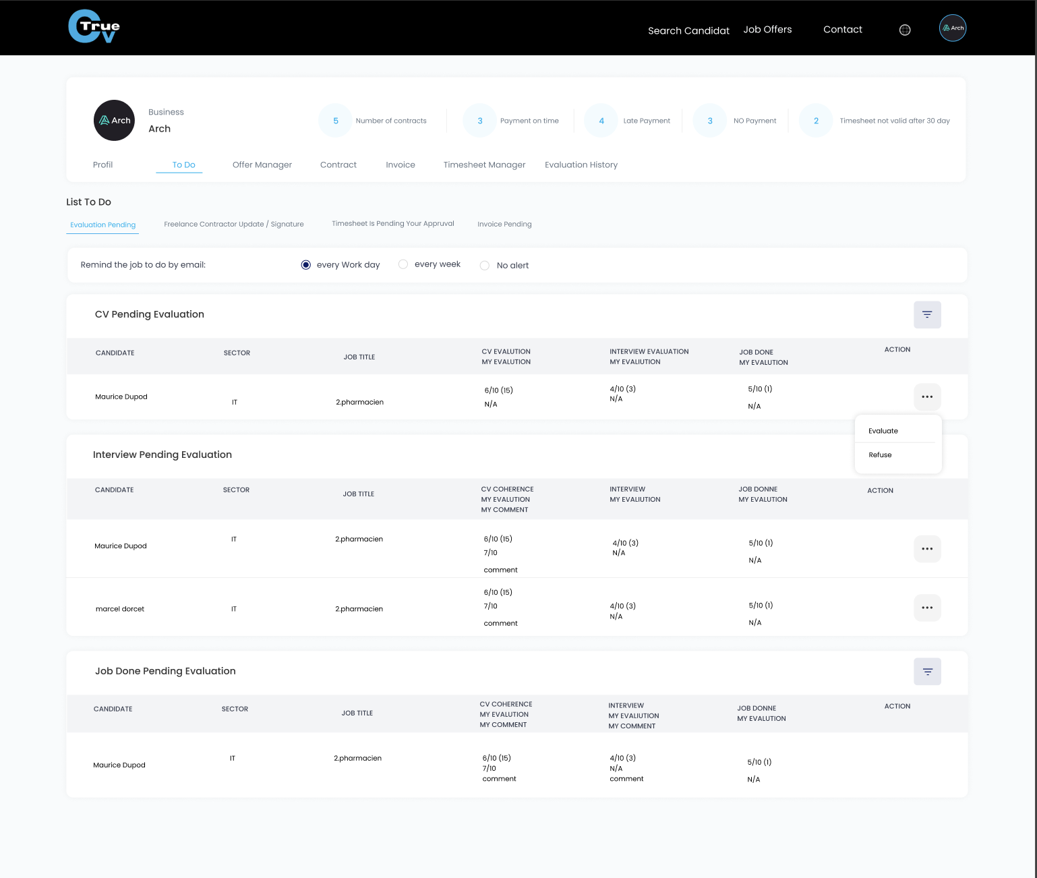The width and height of the screenshot is (1037, 878).
Task: Switch to the Timesheet Manager tab
Action: pyautogui.click(x=484, y=165)
